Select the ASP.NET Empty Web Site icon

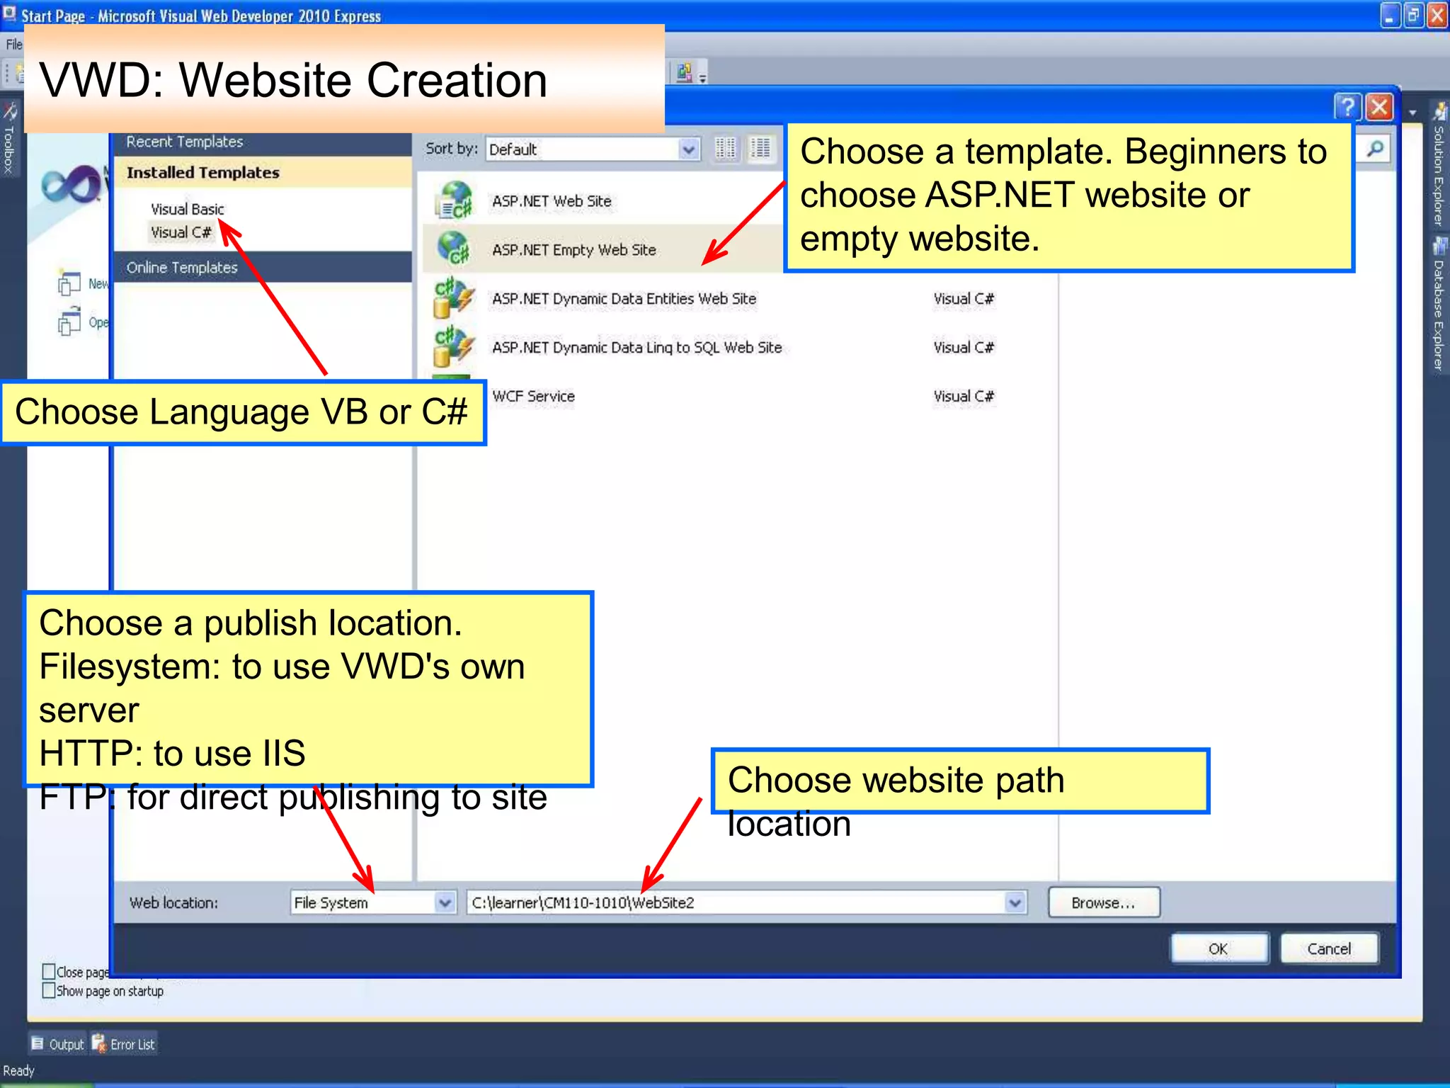point(454,248)
